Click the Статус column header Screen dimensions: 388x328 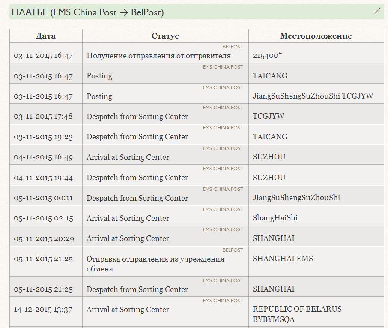pyautogui.click(x=165, y=36)
